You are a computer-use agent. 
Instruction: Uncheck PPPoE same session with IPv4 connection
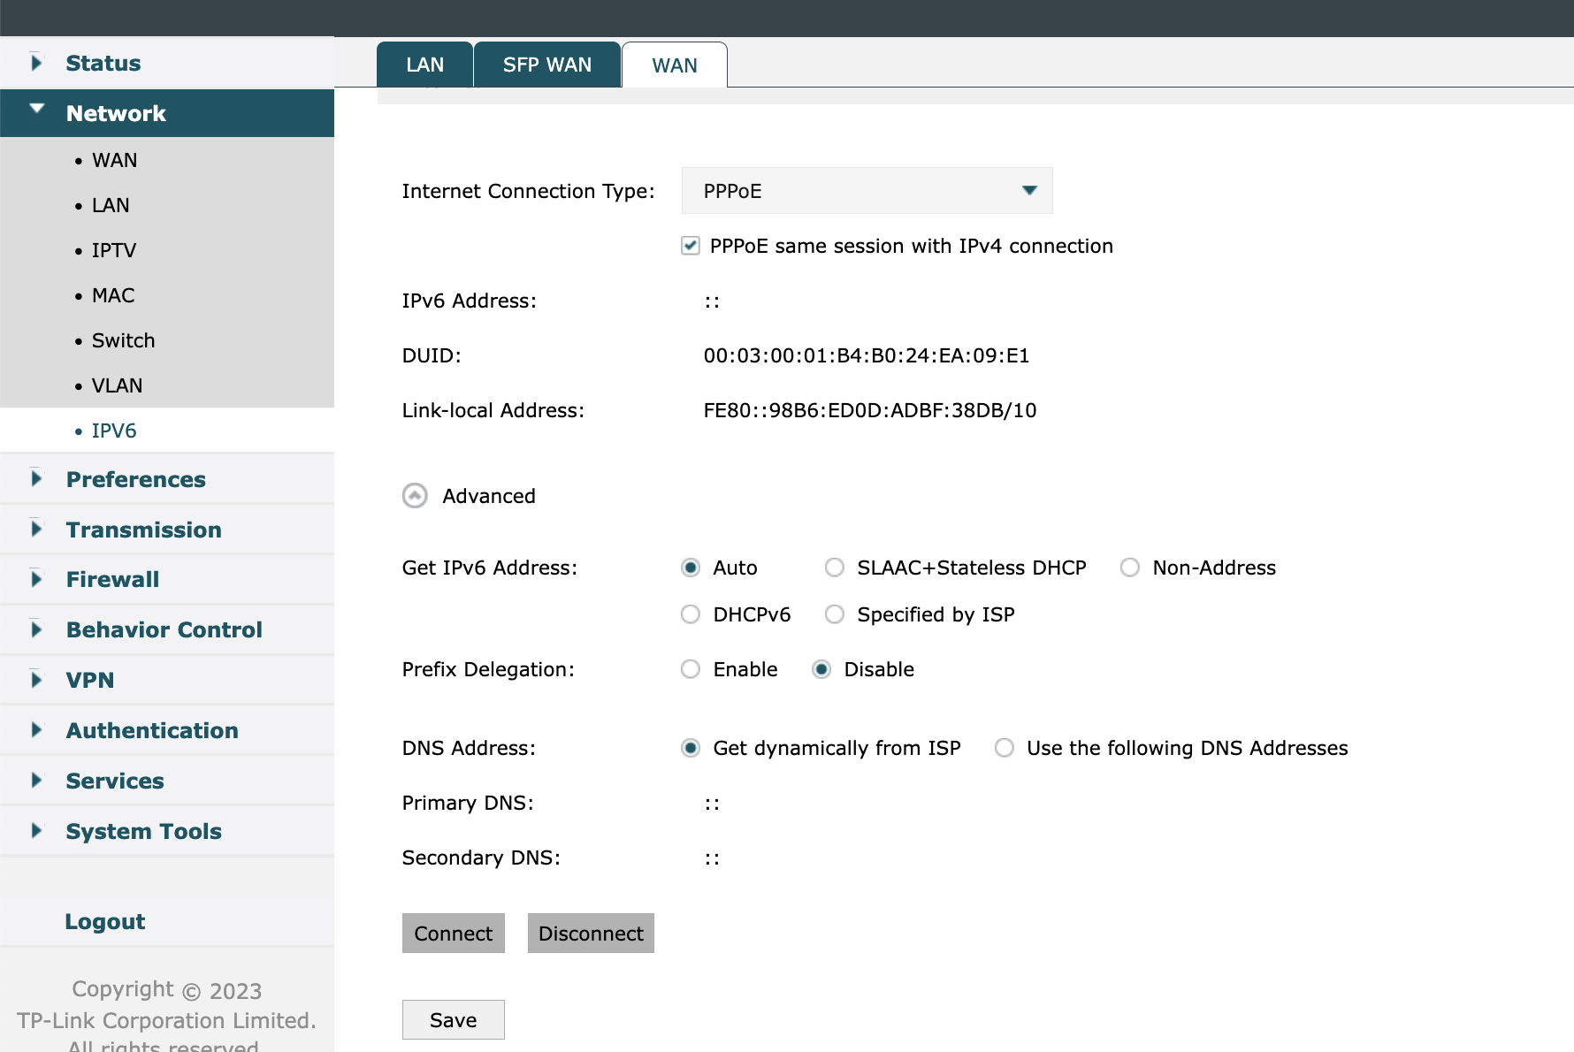click(690, 246)
